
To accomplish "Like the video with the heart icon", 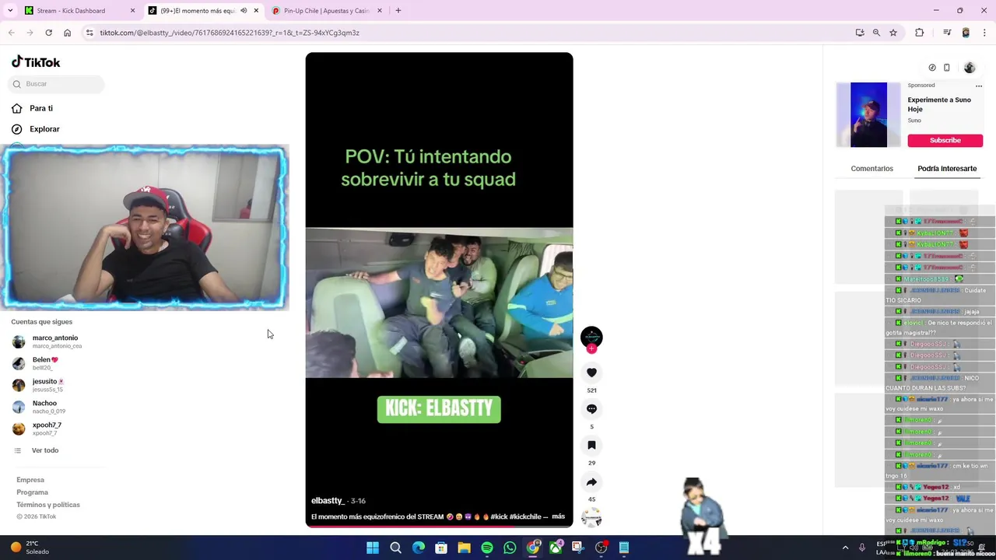I will click(x=591, y=373).
